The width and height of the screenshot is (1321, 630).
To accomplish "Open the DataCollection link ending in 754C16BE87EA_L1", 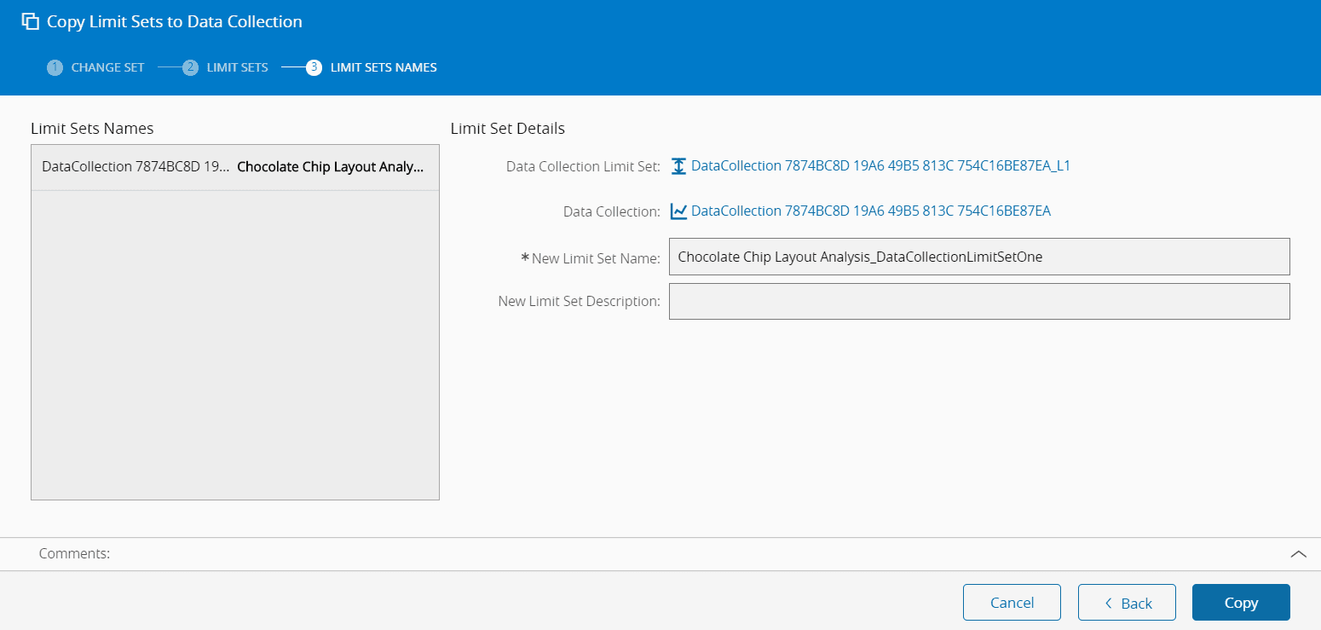I will pyautogui.click(x=880, y=166).
